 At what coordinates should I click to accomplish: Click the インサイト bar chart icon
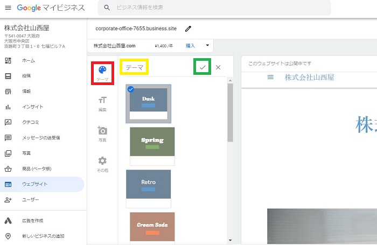8,107
